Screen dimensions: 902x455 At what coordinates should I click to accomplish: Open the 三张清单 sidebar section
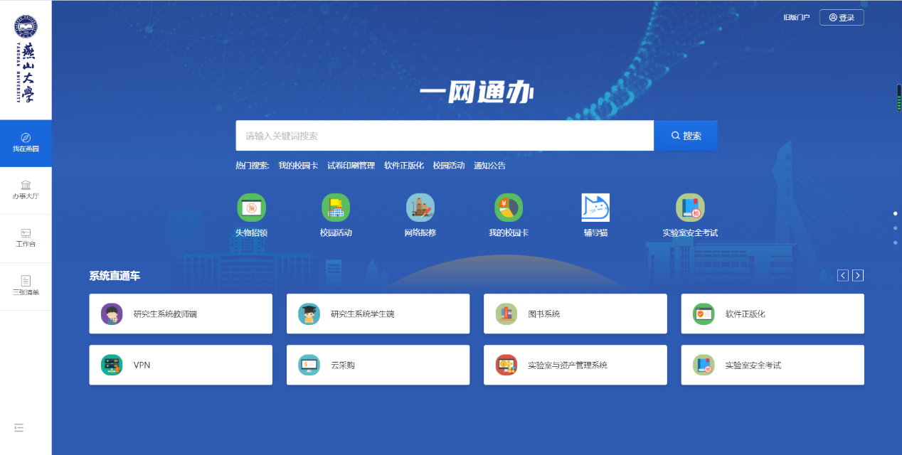[x=26, y=287]
